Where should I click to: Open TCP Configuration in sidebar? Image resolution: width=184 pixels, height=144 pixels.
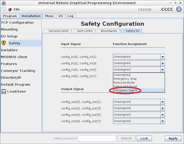17,23
